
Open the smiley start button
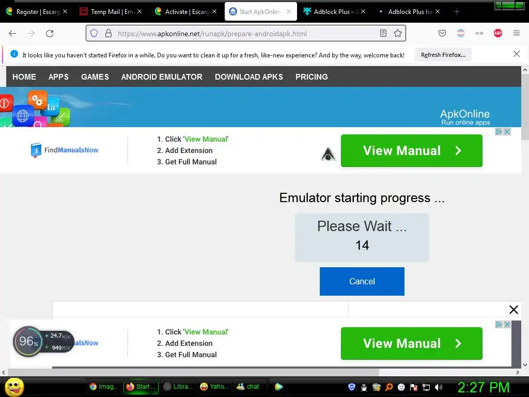(x=14, y=387)
